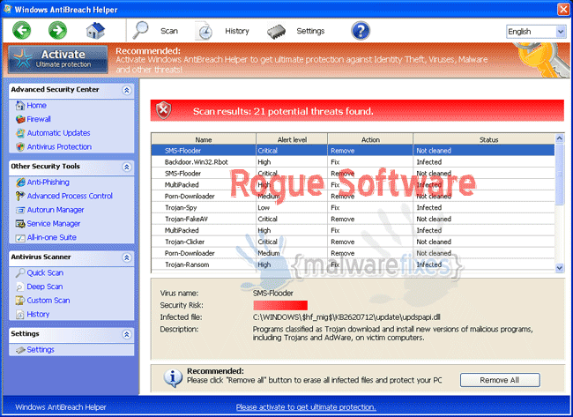This screenshot has width=573, height=417.
Task: Collapse the Settings sidebar panel
Action: pyautogui.click(x=126, y=334)
